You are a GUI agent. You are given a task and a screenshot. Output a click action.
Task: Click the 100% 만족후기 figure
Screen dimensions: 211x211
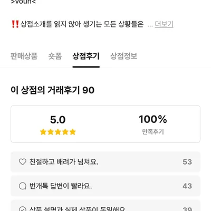pos(153,124)
